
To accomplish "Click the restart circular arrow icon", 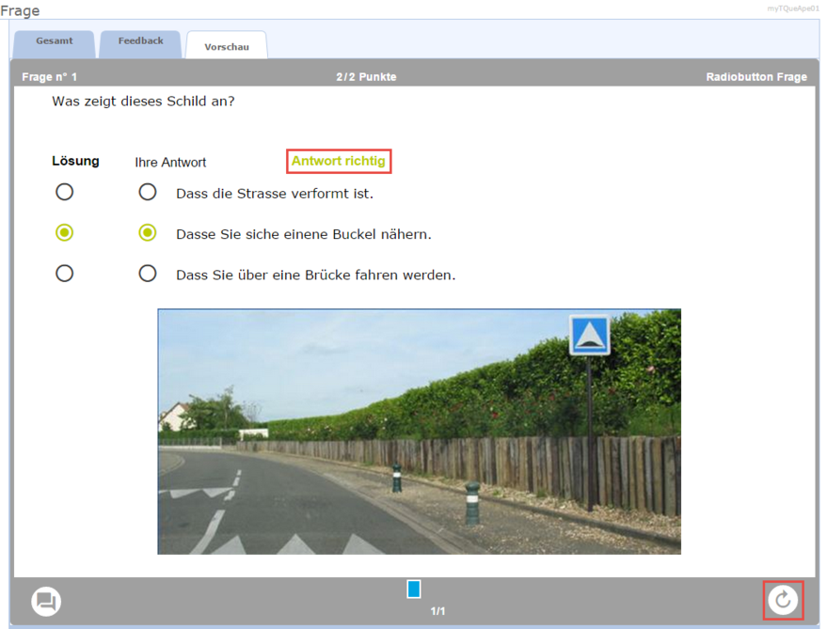I will pyautogui.click(x=783, y=600).
